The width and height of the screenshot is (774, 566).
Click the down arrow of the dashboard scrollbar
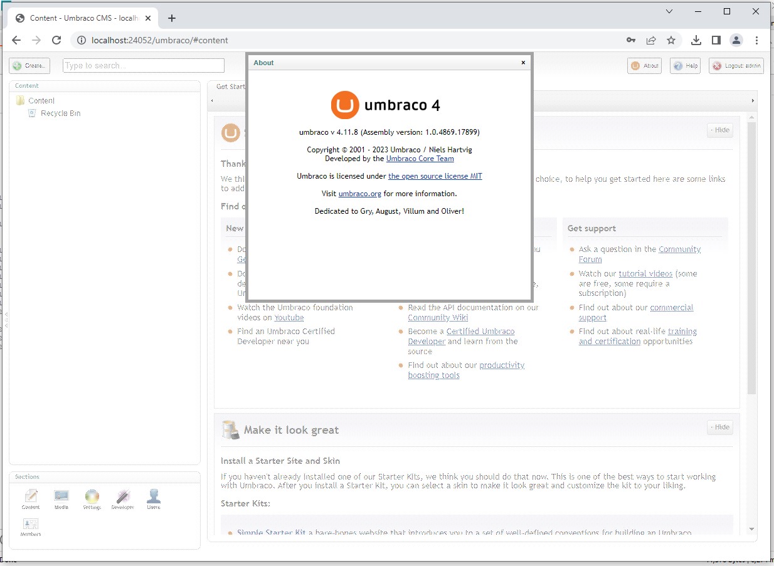[x=752, y=530]
